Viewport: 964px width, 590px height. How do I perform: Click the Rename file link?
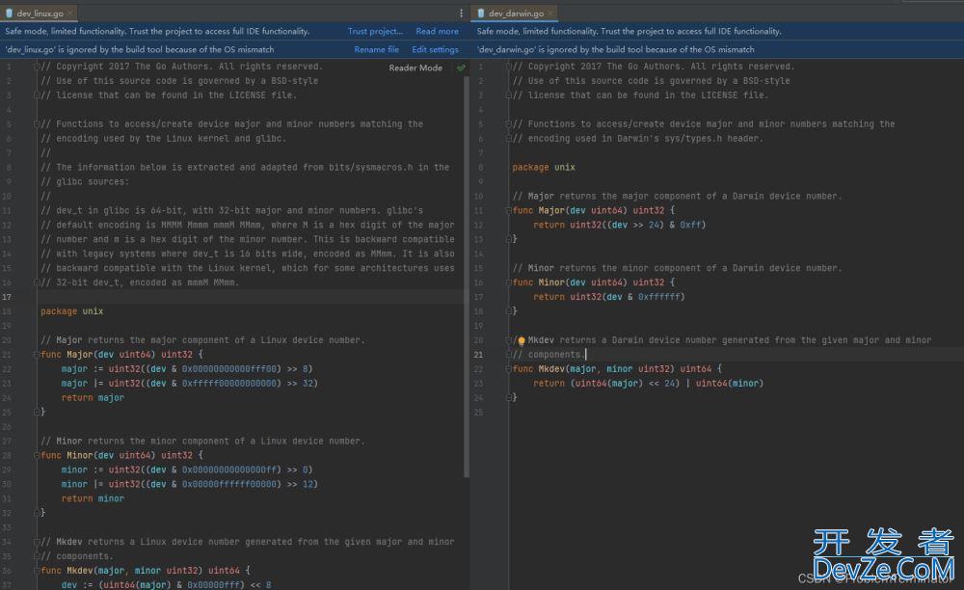coord(376,50)
